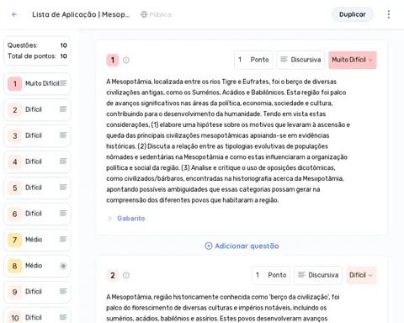Screen dimensions: 404x323
Task: Select question 7 Médio in sidebar
Action: 37,240
